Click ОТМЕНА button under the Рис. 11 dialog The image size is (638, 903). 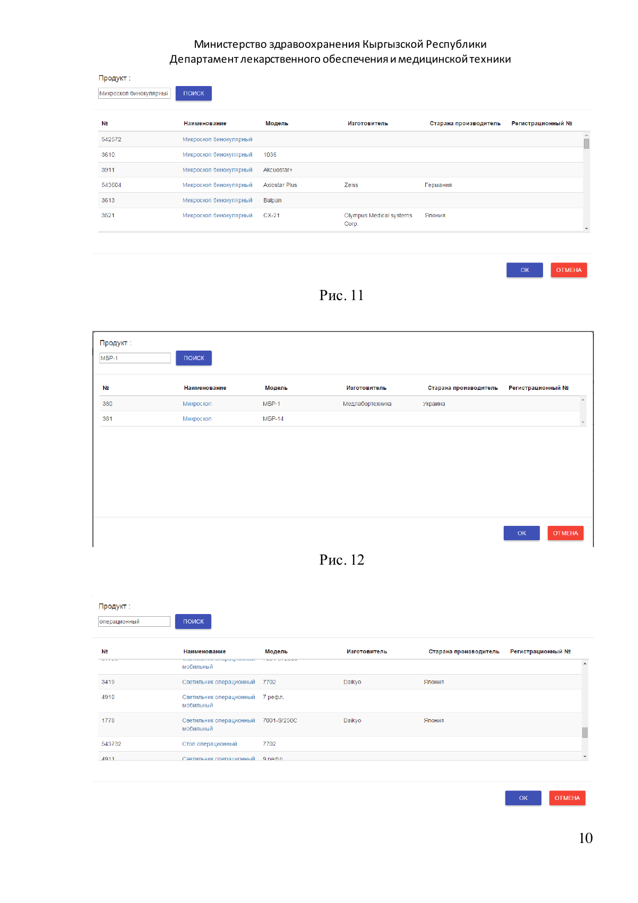coord(568,270)
